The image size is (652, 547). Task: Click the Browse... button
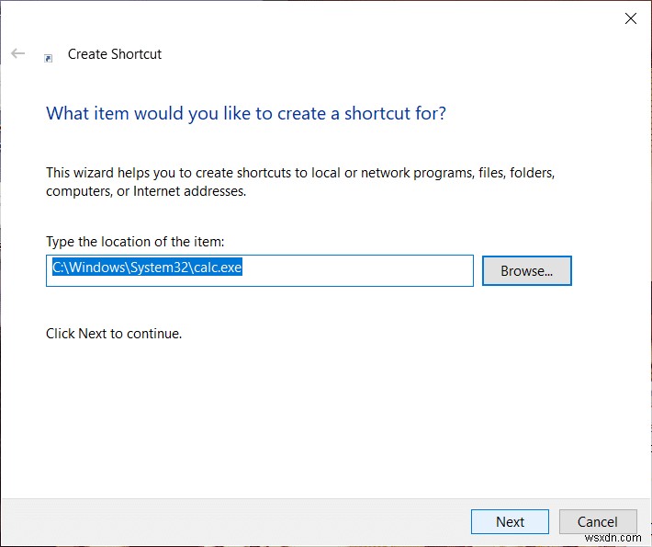[x=526, y=271]
